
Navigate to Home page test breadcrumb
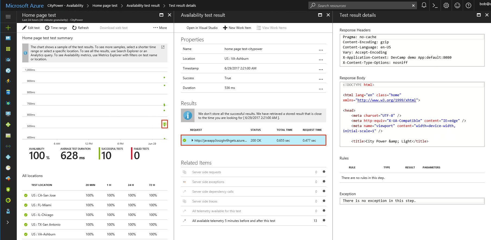click(105, 5)
